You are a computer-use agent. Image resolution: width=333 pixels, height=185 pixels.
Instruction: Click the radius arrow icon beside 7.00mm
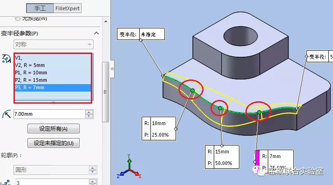(x=7, y=114)
